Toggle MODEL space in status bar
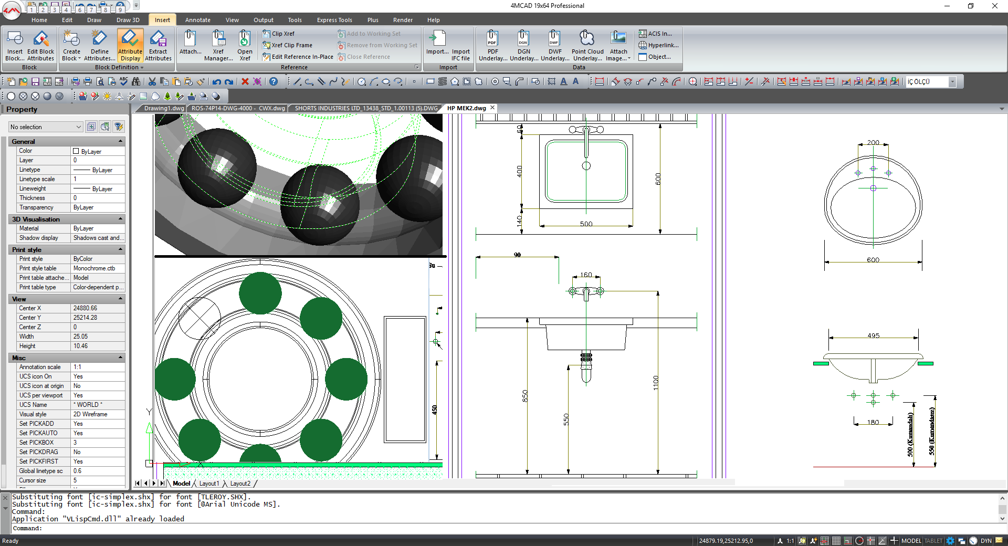Viewport: 1008px width, 546px height. 911,541
